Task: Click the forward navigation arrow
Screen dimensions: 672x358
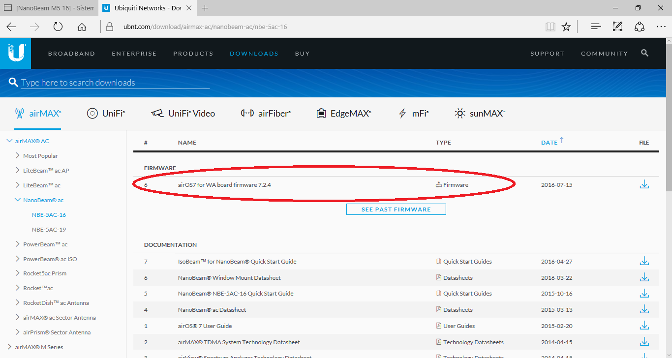Action: pyautogui.click(x=34, y=27)
